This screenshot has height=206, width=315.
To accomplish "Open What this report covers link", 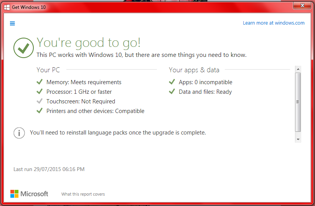I will click(x=83, y=194).
